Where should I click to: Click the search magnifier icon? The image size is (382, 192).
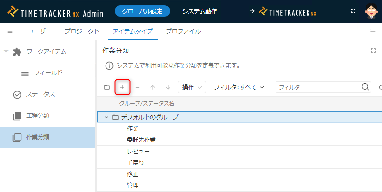(365, 87)
